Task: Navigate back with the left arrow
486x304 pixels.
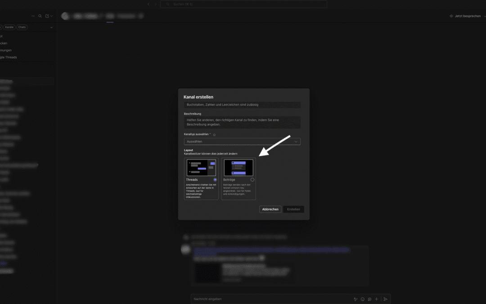Action: coord(148,4)
